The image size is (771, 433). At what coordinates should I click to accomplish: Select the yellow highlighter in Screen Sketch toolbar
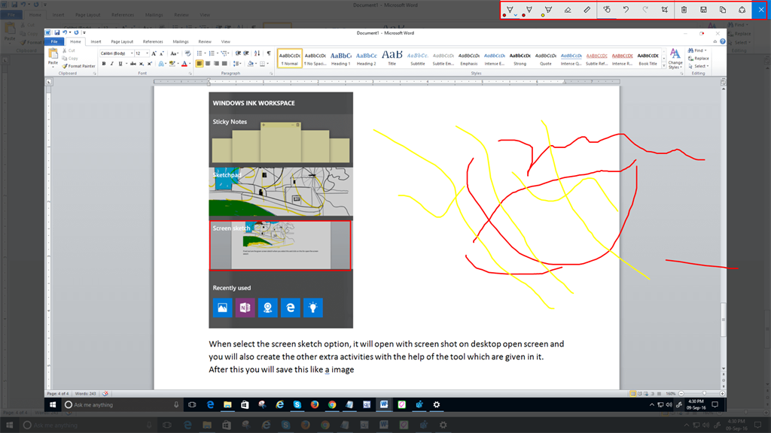point(548,10)
